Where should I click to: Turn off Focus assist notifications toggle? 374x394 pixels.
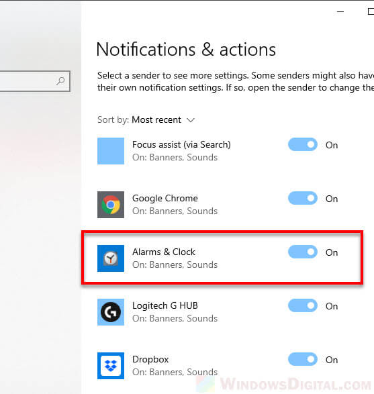tap(303, 144)
